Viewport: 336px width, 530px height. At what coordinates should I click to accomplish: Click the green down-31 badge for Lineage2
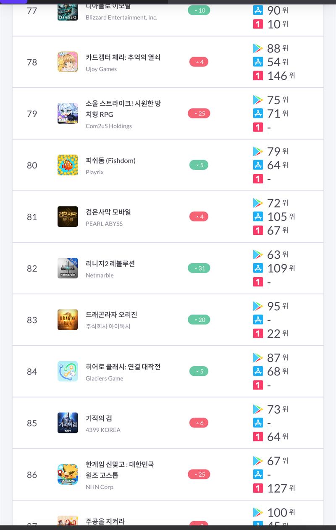point(199,268)
